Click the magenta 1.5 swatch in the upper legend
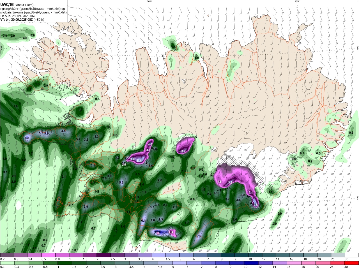 [x=90, y=255]
